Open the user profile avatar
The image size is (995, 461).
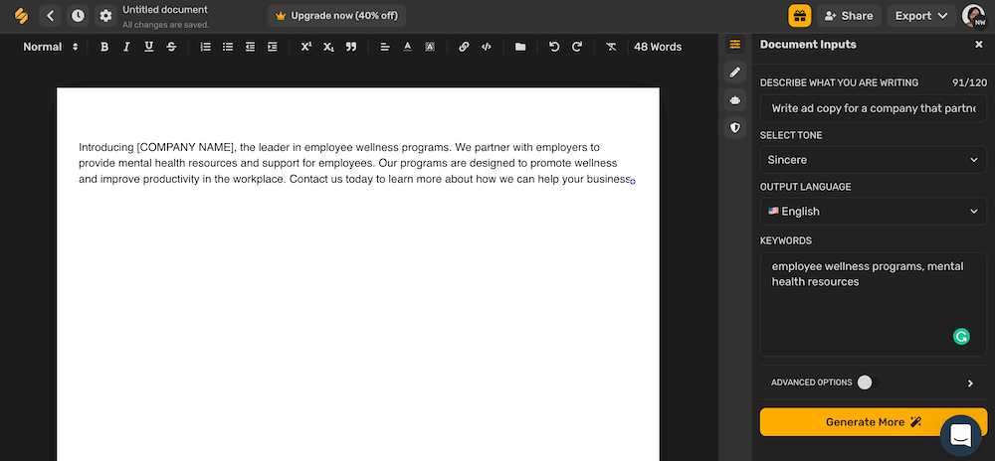[x=973, y=16]
